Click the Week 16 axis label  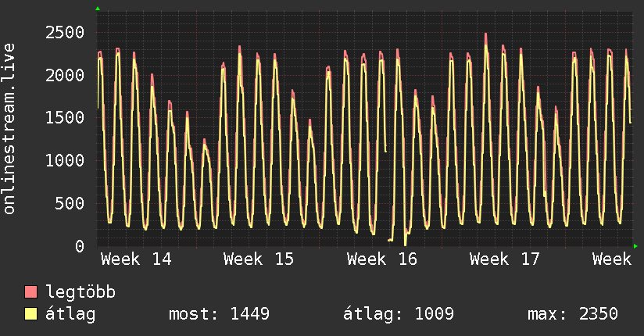click(382, 259)
